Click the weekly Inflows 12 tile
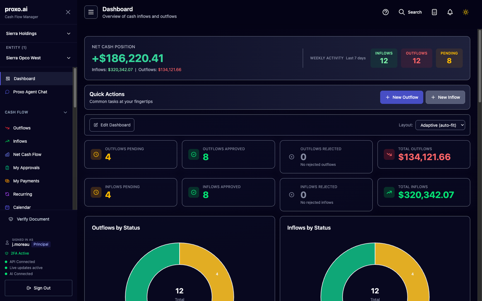 click(384, 58)
